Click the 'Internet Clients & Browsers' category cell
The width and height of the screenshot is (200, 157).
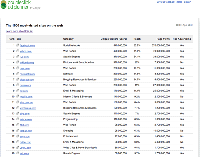[78, 97]
